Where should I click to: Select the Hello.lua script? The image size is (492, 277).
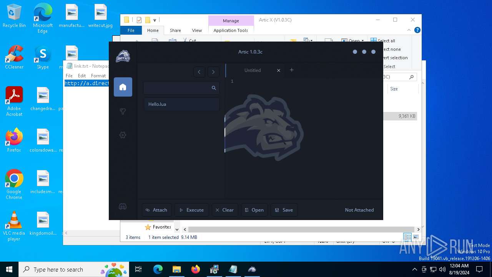[181, 104]
